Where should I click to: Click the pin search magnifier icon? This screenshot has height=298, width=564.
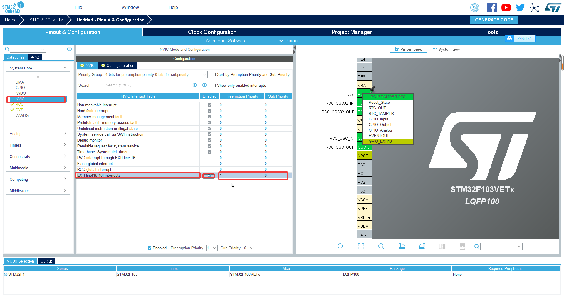(x=477, y=247)
